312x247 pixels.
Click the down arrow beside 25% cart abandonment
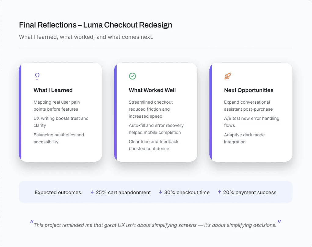click(92, 192)
